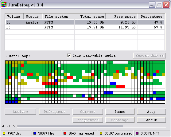This screenshot has height=137, width=171.
Task: Sort by File system column header
Action: click(x=58, y=17)
